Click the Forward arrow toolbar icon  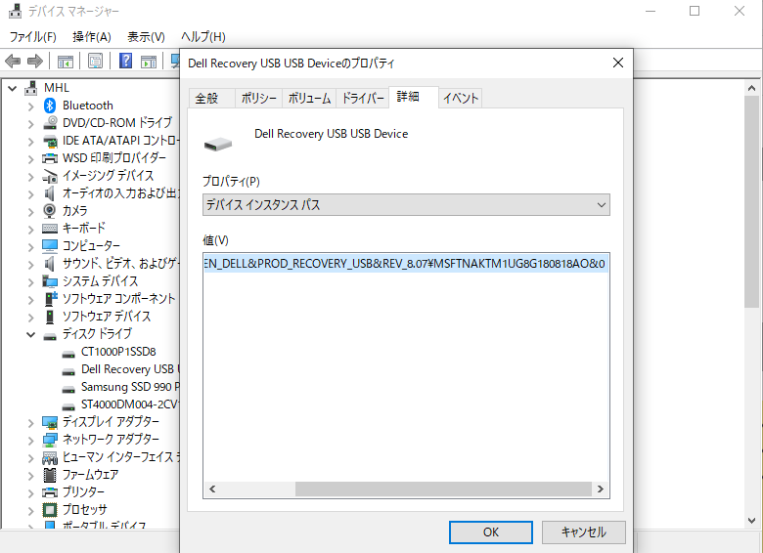34,62
